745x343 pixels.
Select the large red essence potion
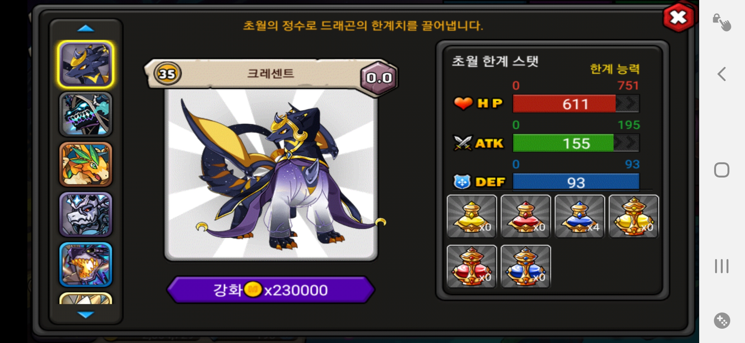[x=472, y=266]
